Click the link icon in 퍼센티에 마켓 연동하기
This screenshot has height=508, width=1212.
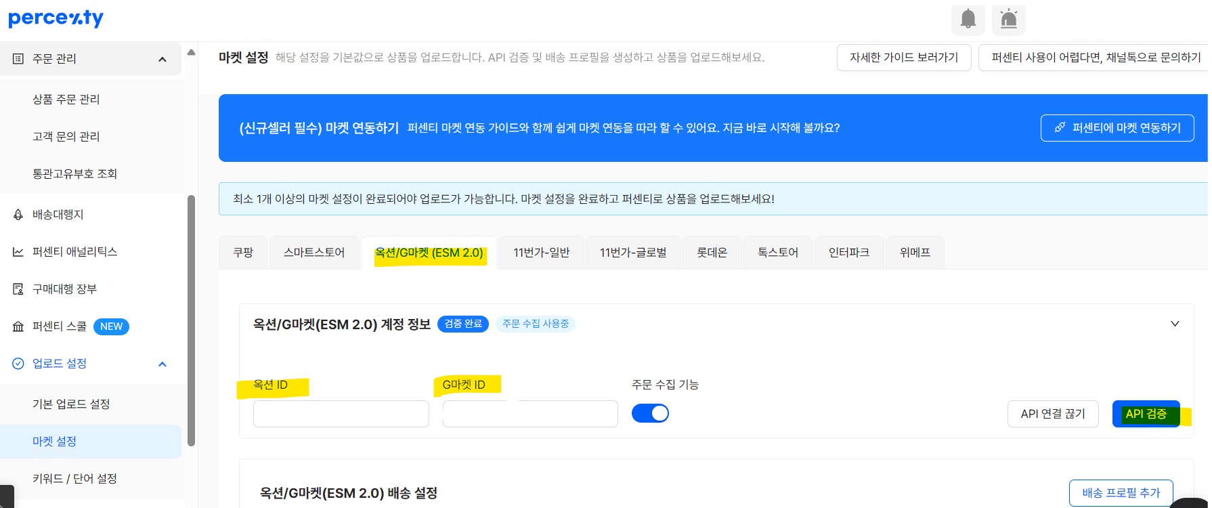coord(1060,127)
